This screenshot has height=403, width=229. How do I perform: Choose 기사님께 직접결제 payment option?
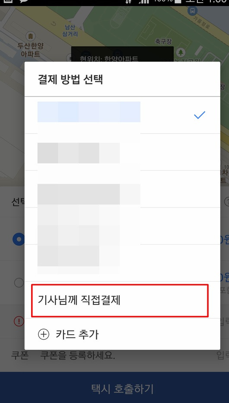(x=120, y=301)
